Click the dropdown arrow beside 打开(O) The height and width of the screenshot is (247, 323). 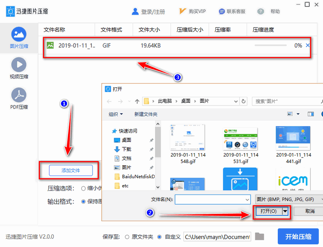click(x=285, y=211)
